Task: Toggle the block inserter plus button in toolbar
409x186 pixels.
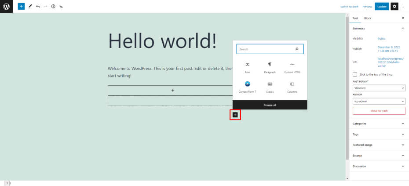Action: click(21, 7)
